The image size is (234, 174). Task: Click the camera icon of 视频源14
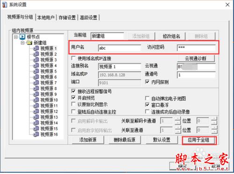tap(36, 123)
